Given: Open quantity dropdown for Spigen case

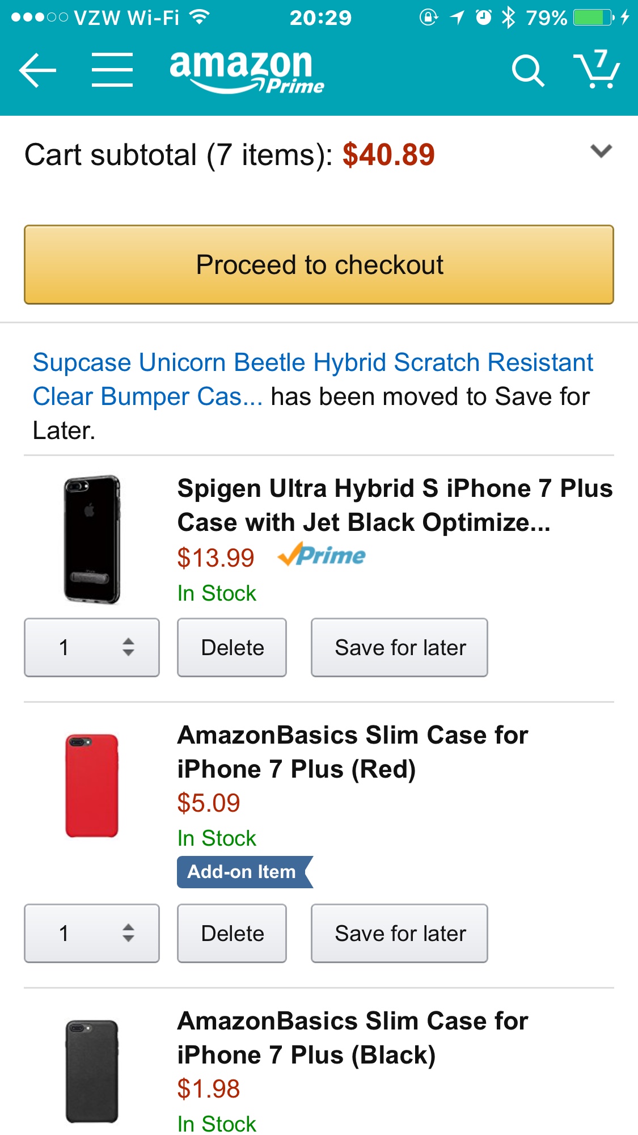Looking at the screenshot, I should point(92,647).
